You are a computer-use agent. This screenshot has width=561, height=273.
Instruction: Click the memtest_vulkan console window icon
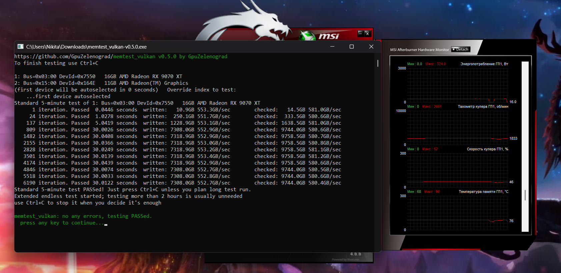(x=20, y=47)
